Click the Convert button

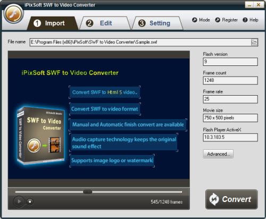tap(231, 199)
